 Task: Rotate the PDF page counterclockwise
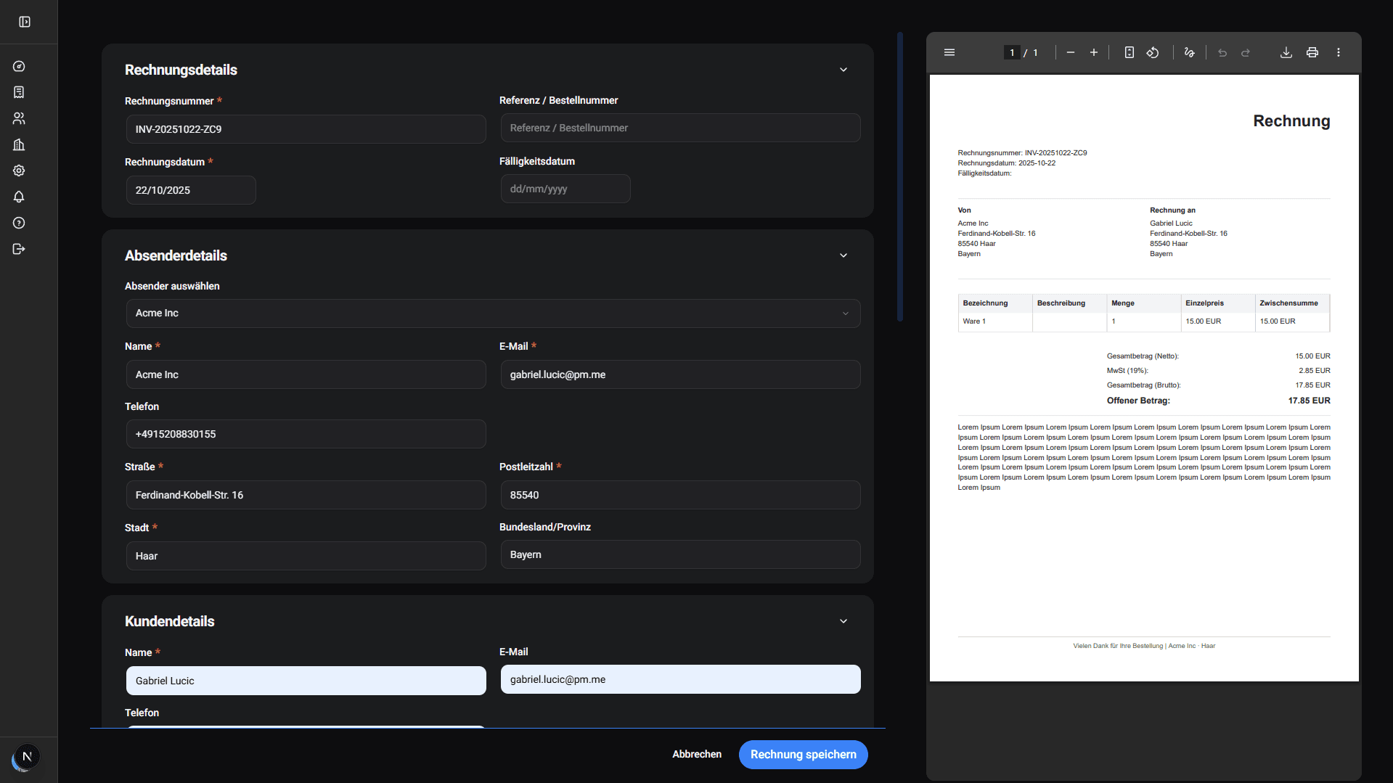point(1153,52)
